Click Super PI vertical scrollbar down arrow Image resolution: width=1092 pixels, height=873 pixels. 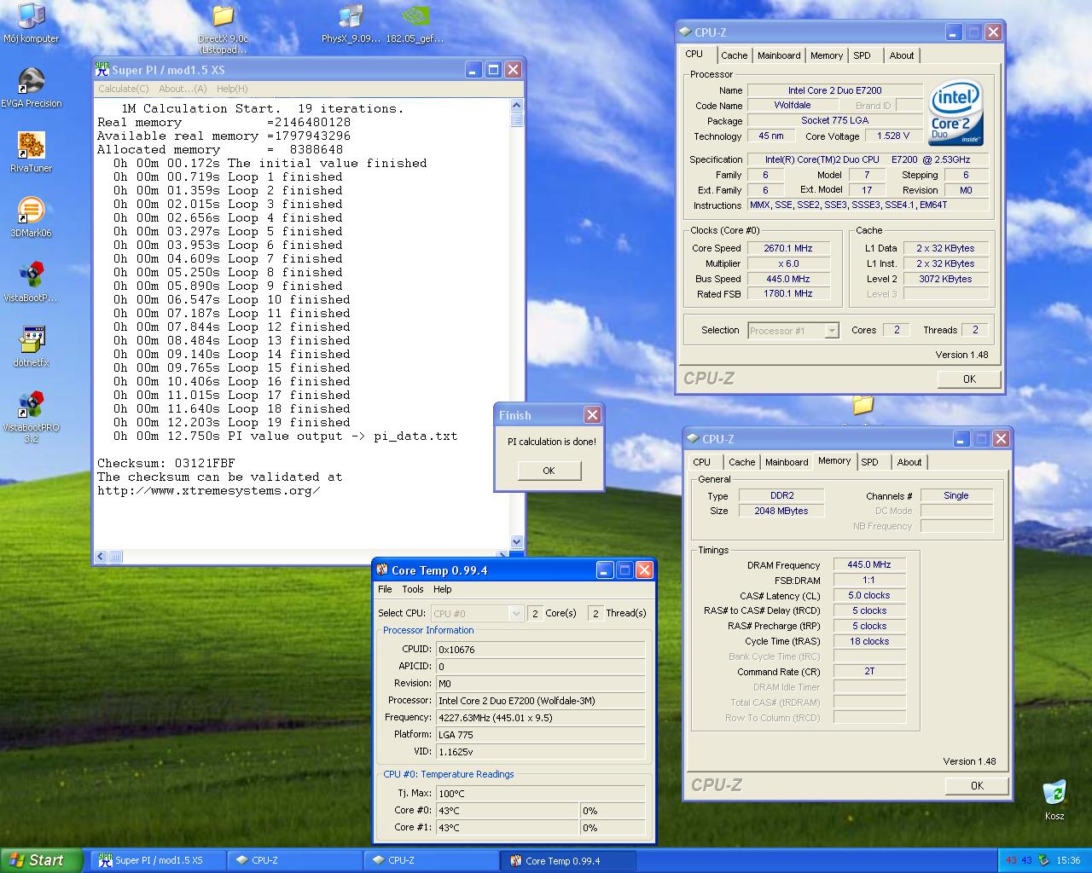tap(516, 541)
